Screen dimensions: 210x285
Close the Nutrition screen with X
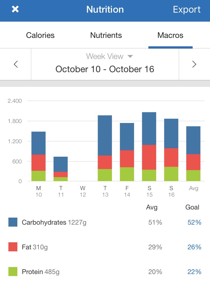pos(15,10)
